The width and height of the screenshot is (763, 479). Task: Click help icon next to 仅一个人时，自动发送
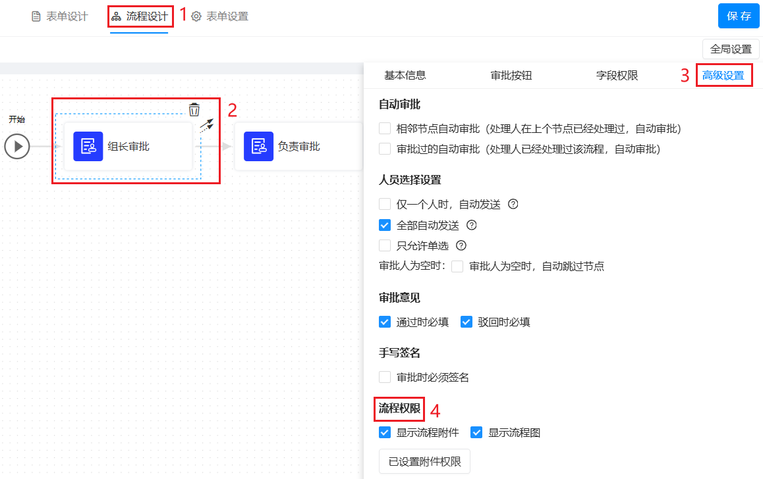tap(513, 204)
